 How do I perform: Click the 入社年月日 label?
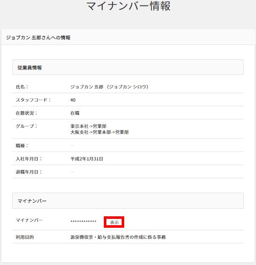tap(29, 159)
